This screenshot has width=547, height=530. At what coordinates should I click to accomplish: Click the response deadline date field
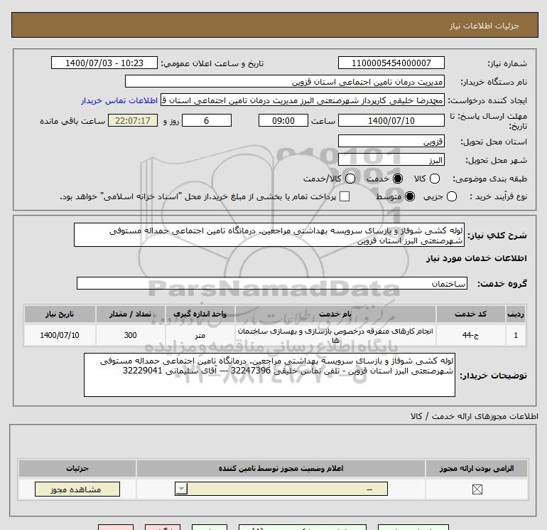[391, 120]
